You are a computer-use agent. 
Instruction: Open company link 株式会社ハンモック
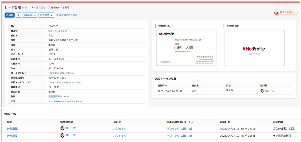57,31
